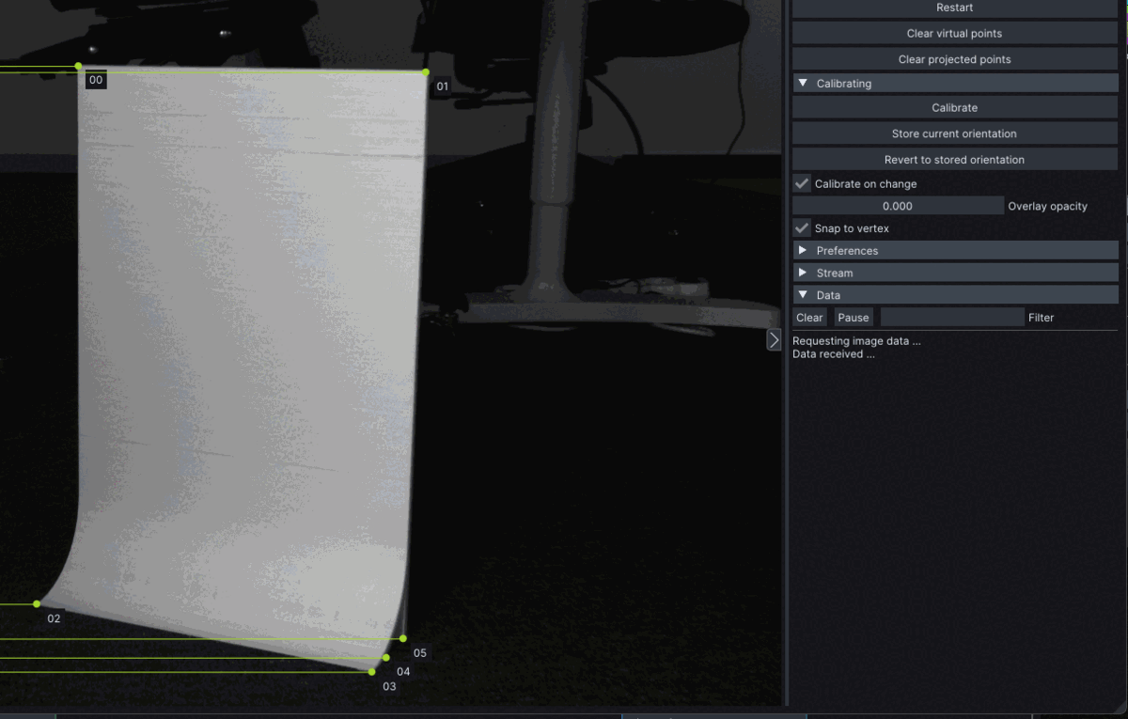Clear virtual points
1128x719 pixels.
point(955,33)
